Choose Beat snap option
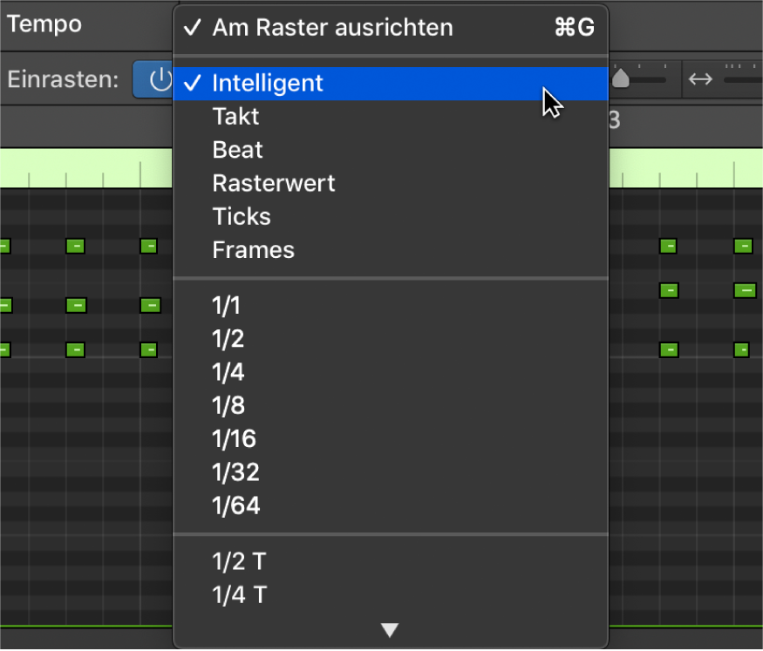Viewport: 763px width, 651px height. coord(237,150)
